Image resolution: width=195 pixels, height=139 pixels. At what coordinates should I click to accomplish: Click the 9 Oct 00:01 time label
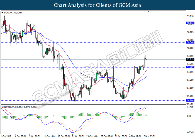(35, 136)
